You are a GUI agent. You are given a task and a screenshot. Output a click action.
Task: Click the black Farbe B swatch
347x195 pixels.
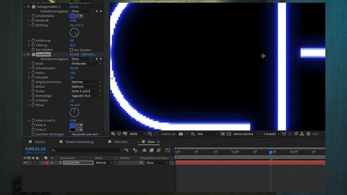(x=73, y=130)
